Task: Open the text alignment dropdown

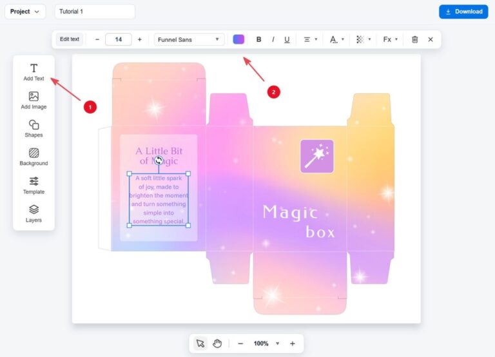Action: click(x=310, y=39)
